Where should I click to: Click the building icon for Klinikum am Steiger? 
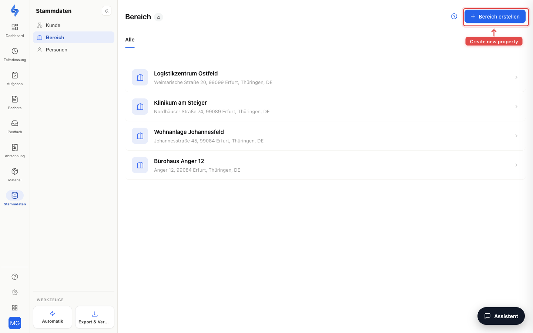click(140, 107)
